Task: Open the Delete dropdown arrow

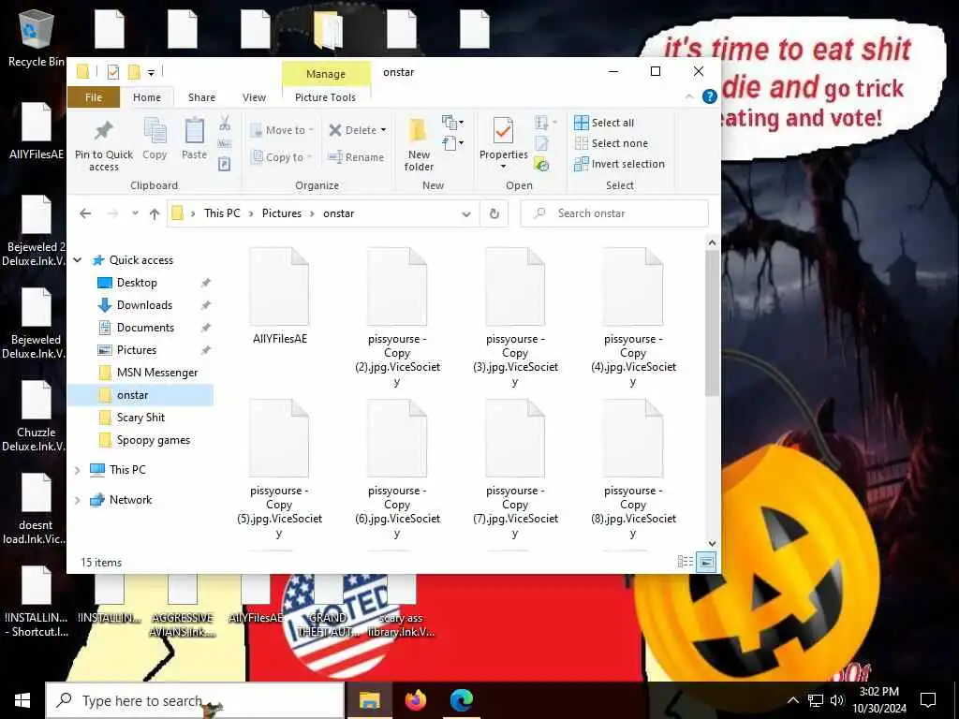Action: point(383,130)
